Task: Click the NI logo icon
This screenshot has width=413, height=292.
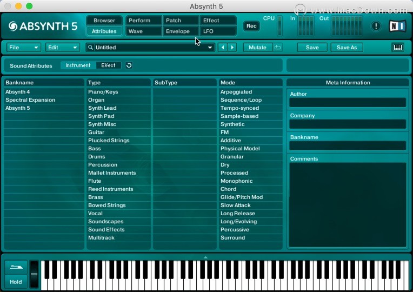Action: pyautogui.click(x=397, y=26)
